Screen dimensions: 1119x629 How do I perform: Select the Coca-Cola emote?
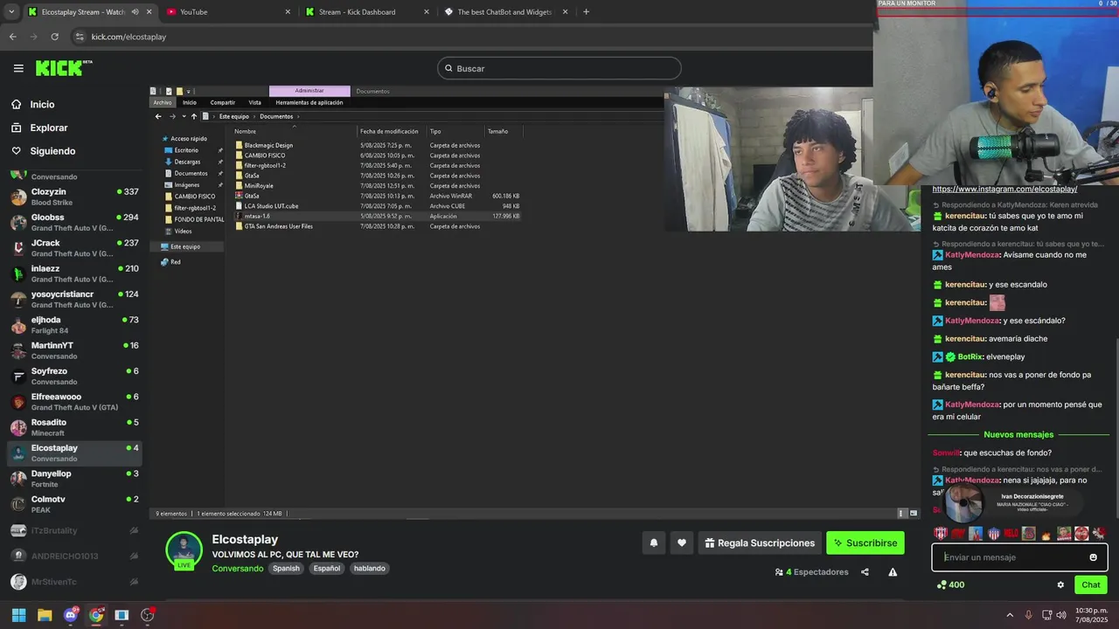point(1081,533)
